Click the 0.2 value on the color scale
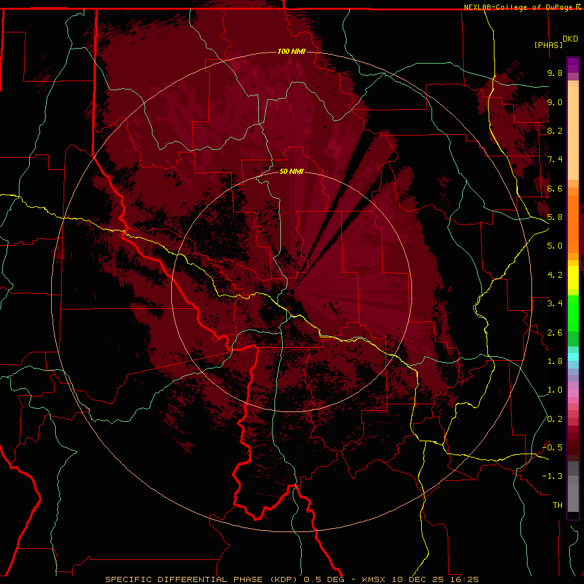The image size is (584, 584). click(555, 419)
